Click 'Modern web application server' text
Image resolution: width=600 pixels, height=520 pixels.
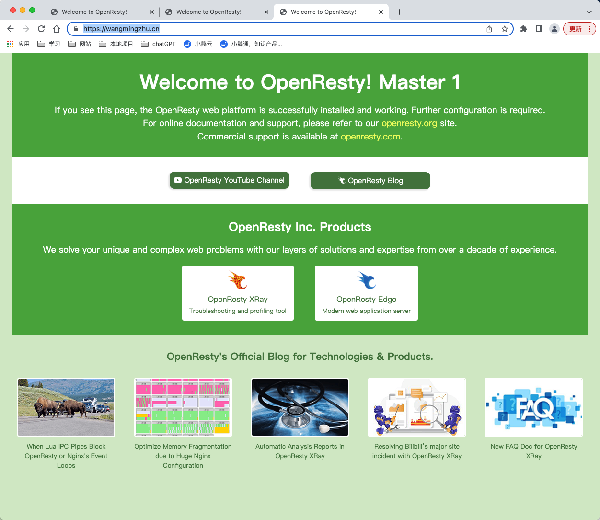coord(367,311)
